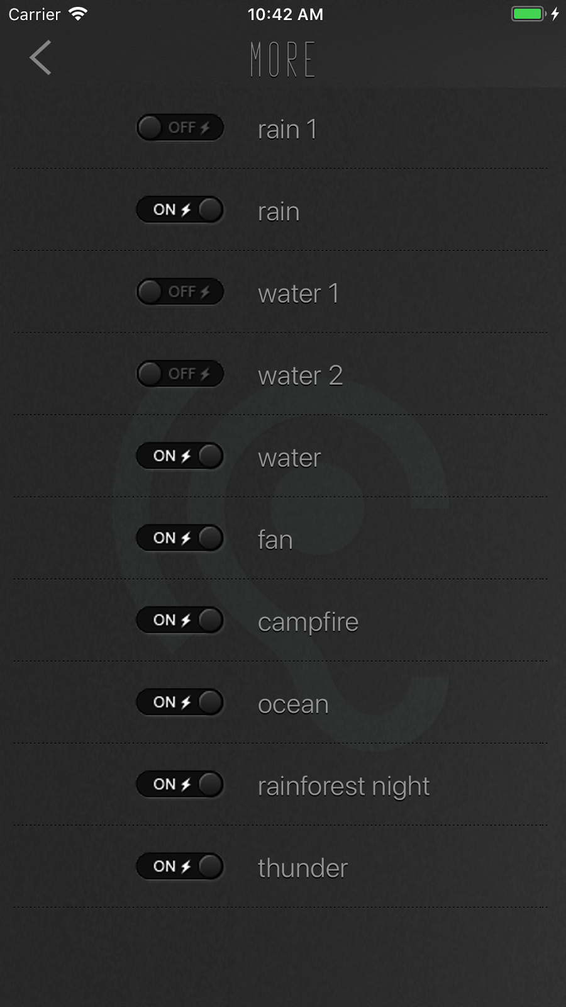
Task: Turn off the rainforest night switch
Action: point(180,785)
